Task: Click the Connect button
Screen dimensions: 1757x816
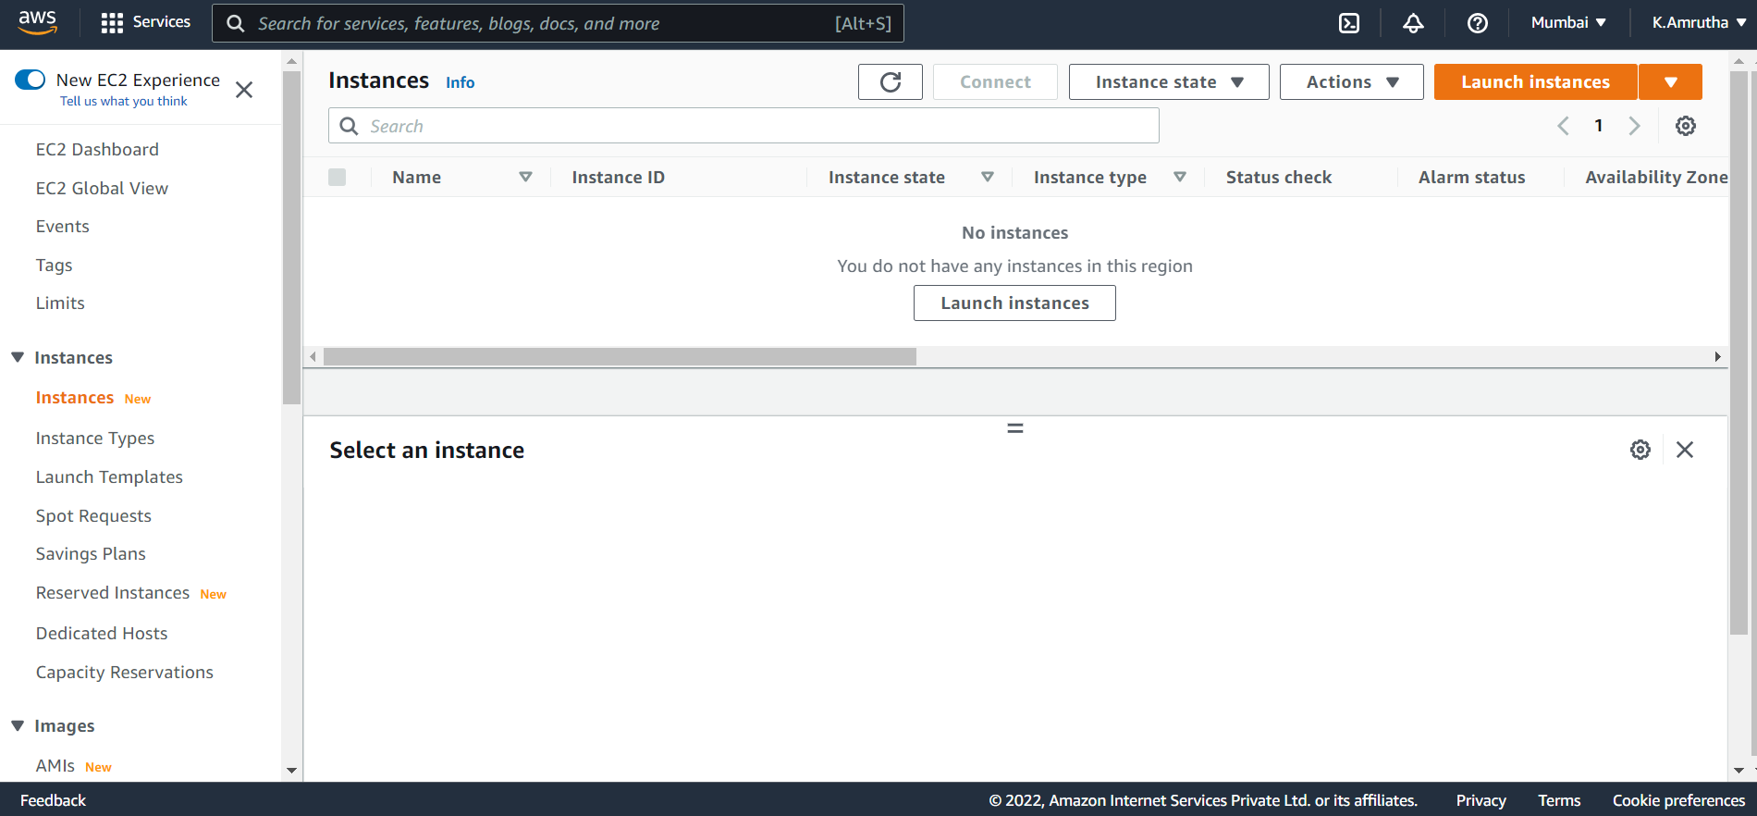Action: pos(995,82)
